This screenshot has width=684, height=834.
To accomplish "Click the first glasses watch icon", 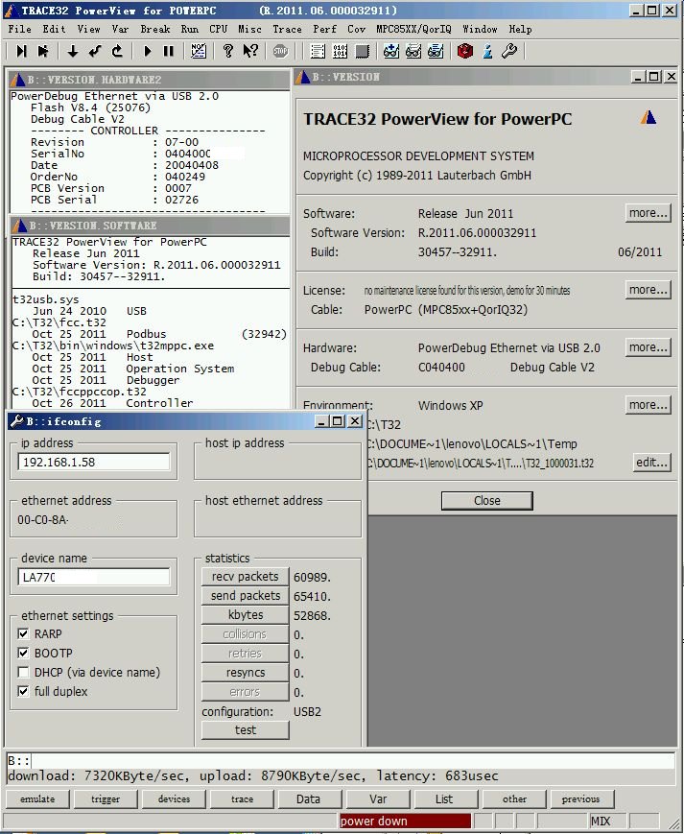I will pyautogui.click(x=391, y=51).
